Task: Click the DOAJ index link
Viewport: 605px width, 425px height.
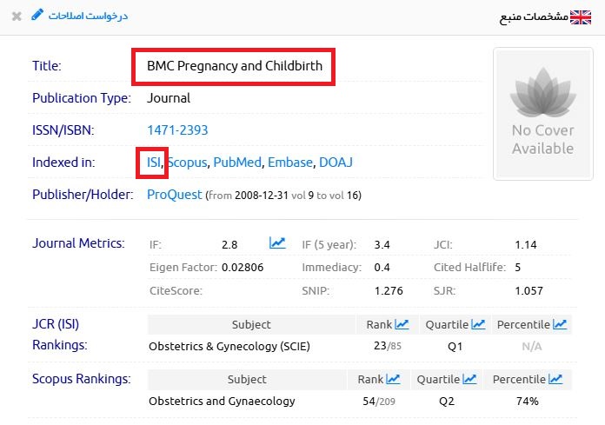Action: (336, 163)
